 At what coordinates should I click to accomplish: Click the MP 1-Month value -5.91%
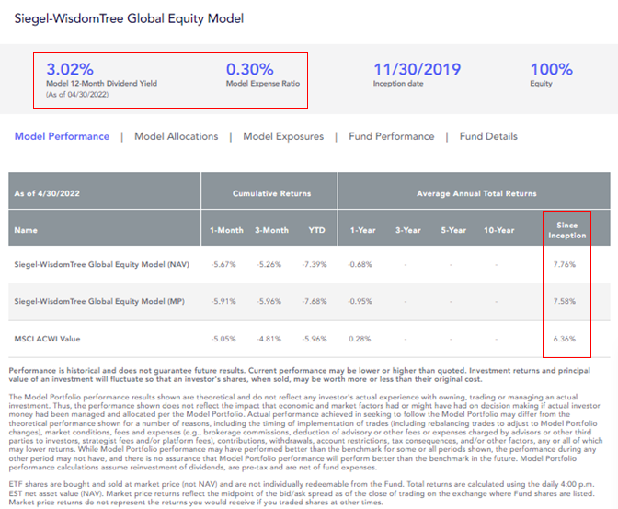(223, 301)
